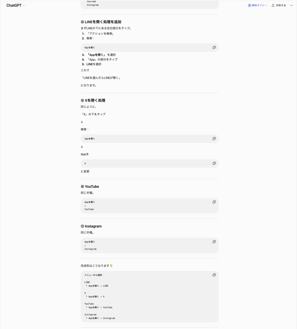Click the 共有する share button

tap(279, 5)
